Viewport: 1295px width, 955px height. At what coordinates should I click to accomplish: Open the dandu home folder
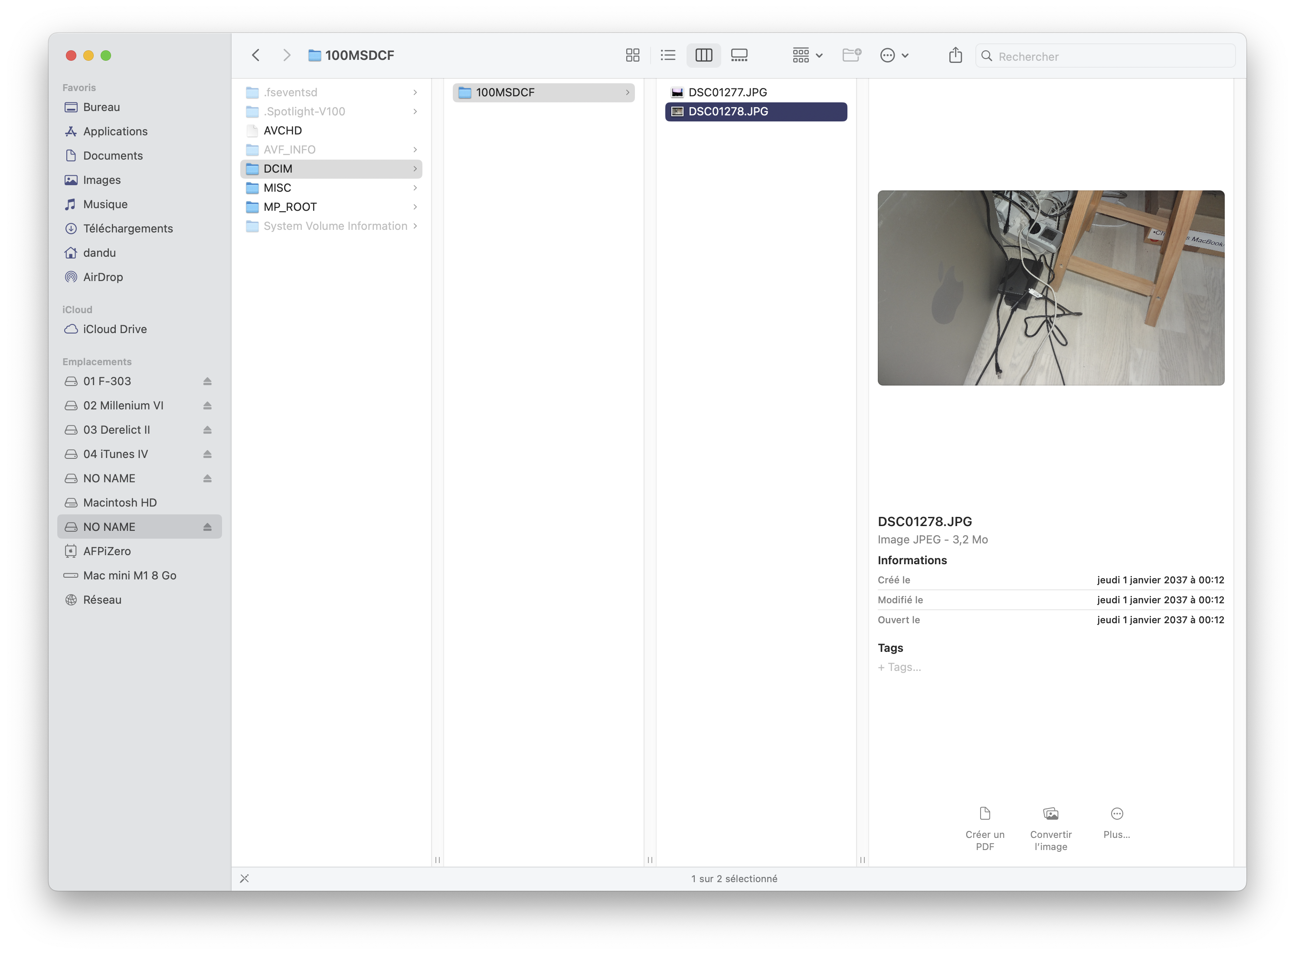(x=139, y=252)
